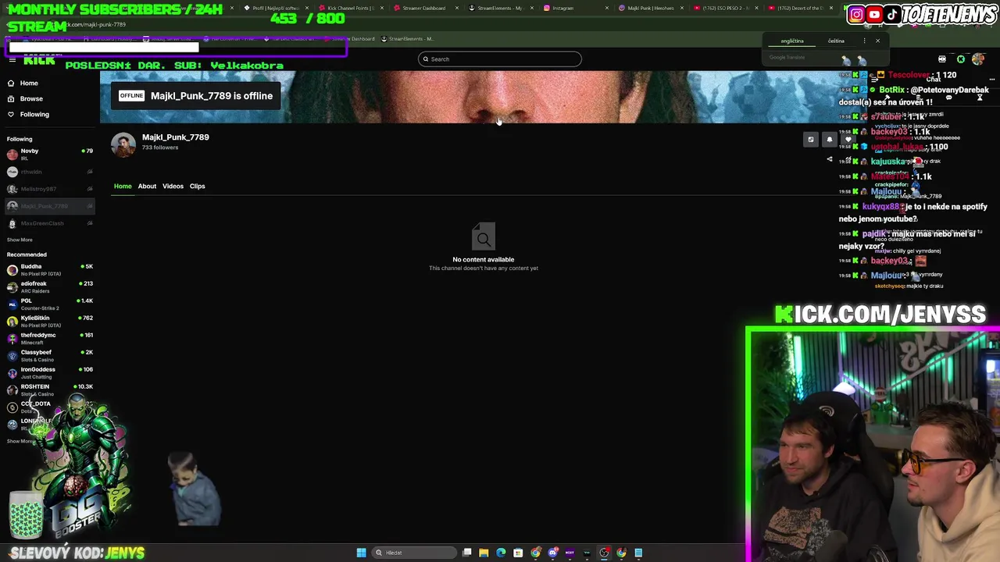The width and height of the screenshot is (1000, 562).
Task: Open Microsoft Edge from taskbar
Action: click(x=501, y=553)
